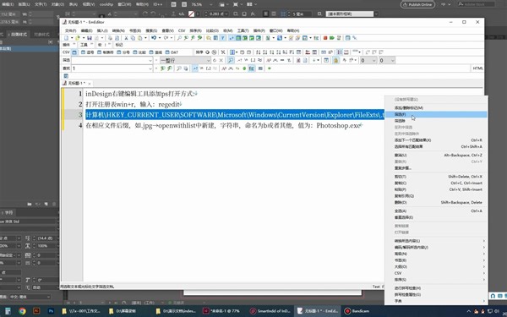
Task: Click the Refresh icon in filter bar
Action: coord(215,60)
